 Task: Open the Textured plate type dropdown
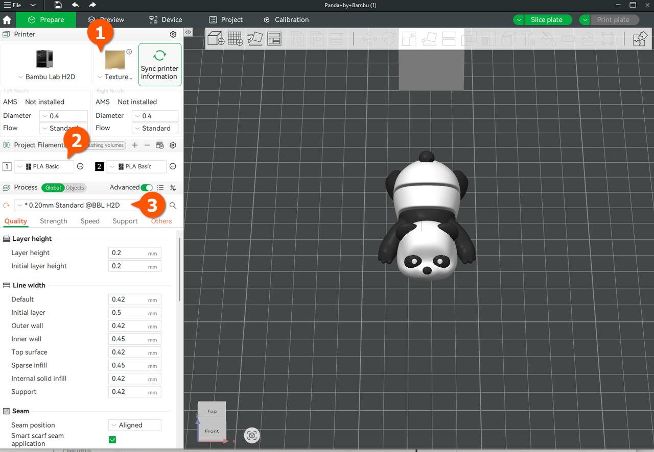[114, 77]
